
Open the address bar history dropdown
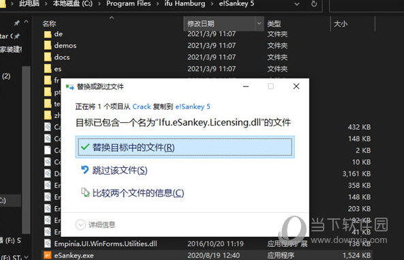(x=297, y=4)
